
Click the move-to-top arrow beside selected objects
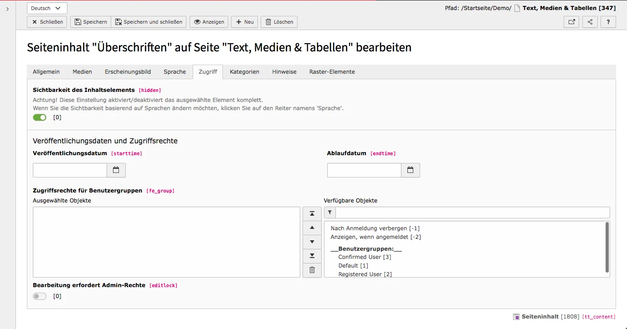point(312,213)
